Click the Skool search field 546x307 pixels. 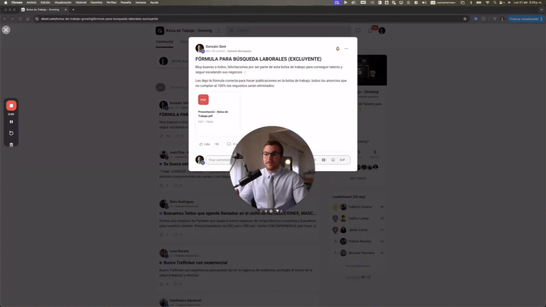coord(288,30)
